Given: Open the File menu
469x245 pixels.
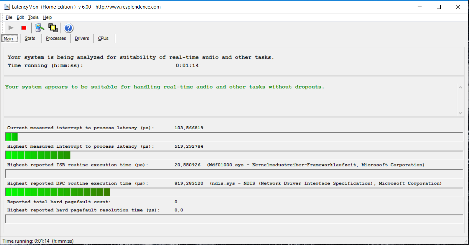Looking at the screenshot, I should coord(9,17).
